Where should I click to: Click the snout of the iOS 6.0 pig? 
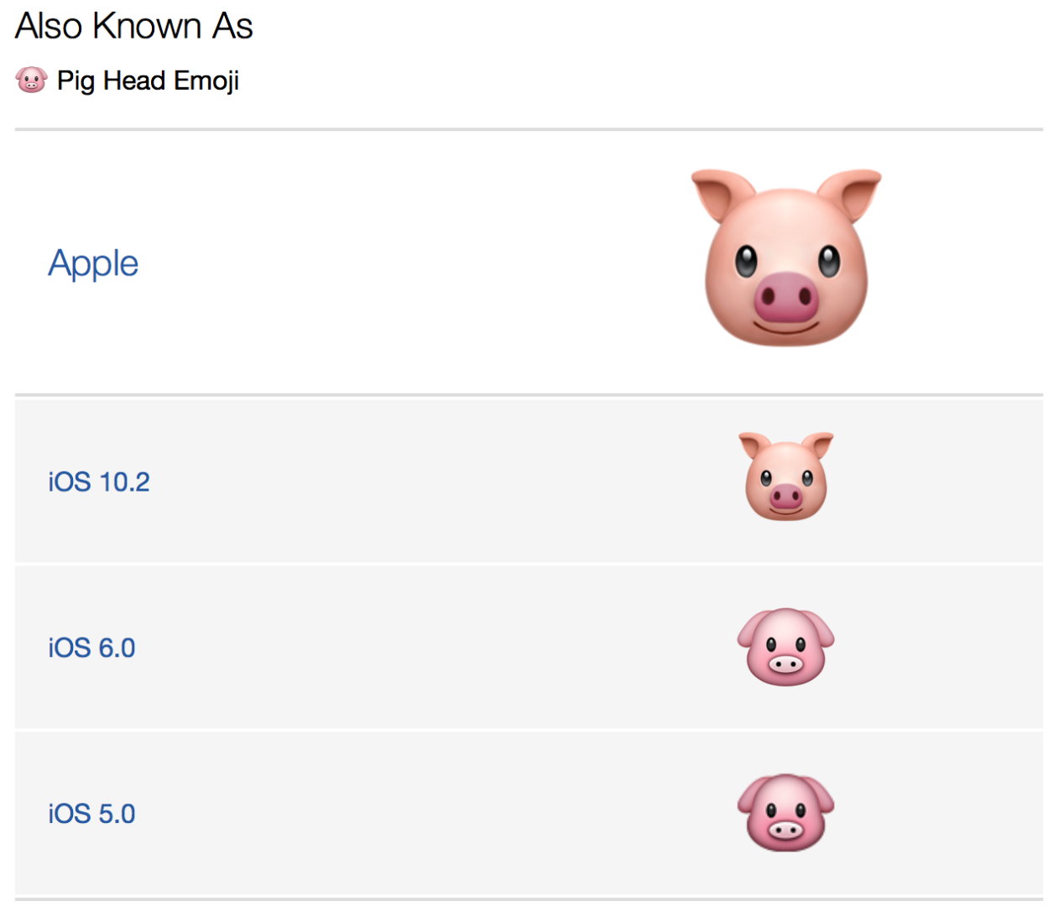[x=786, y=664]
